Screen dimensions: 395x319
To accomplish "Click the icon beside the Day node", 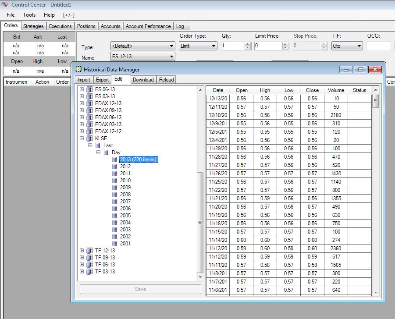I will (106, 152).
